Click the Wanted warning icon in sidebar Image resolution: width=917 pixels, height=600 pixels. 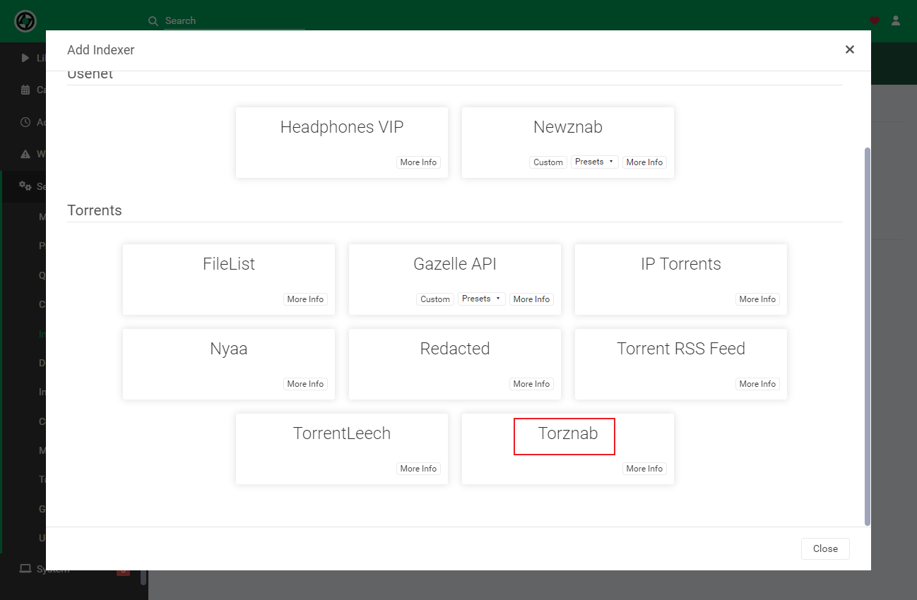click(x=25, y=154)
